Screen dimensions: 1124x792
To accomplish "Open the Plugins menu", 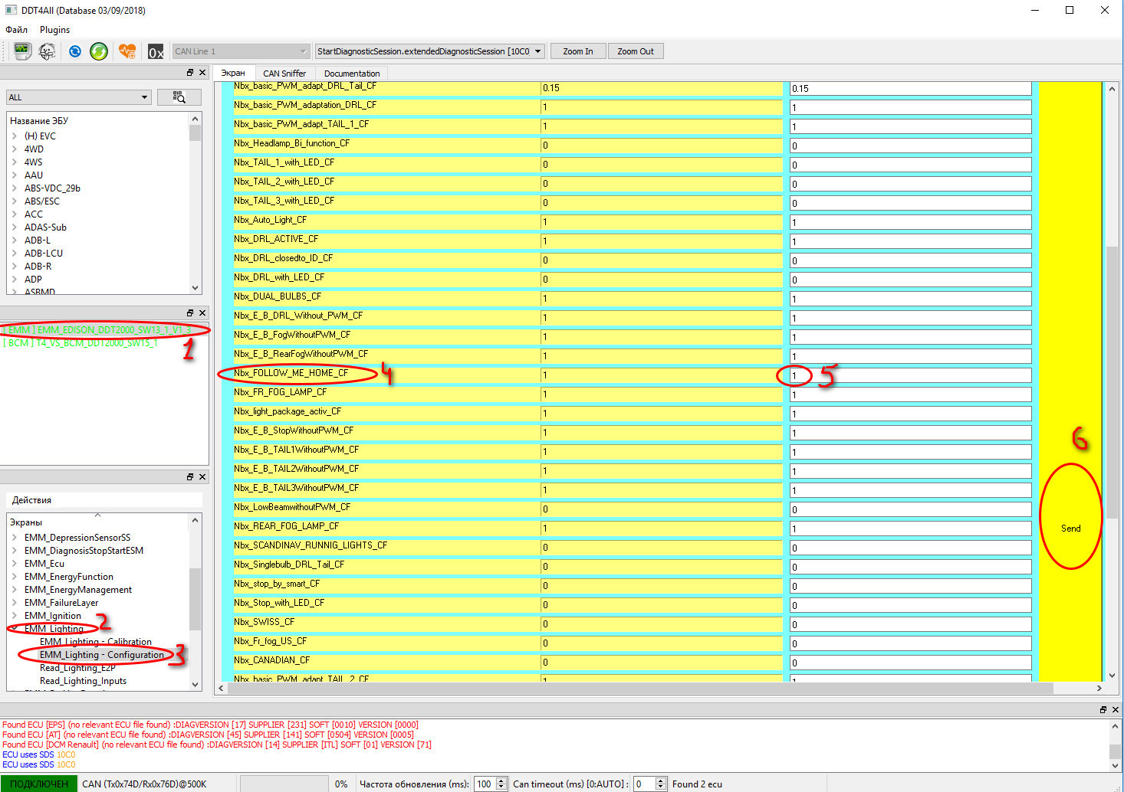I will tap(54, 29).
